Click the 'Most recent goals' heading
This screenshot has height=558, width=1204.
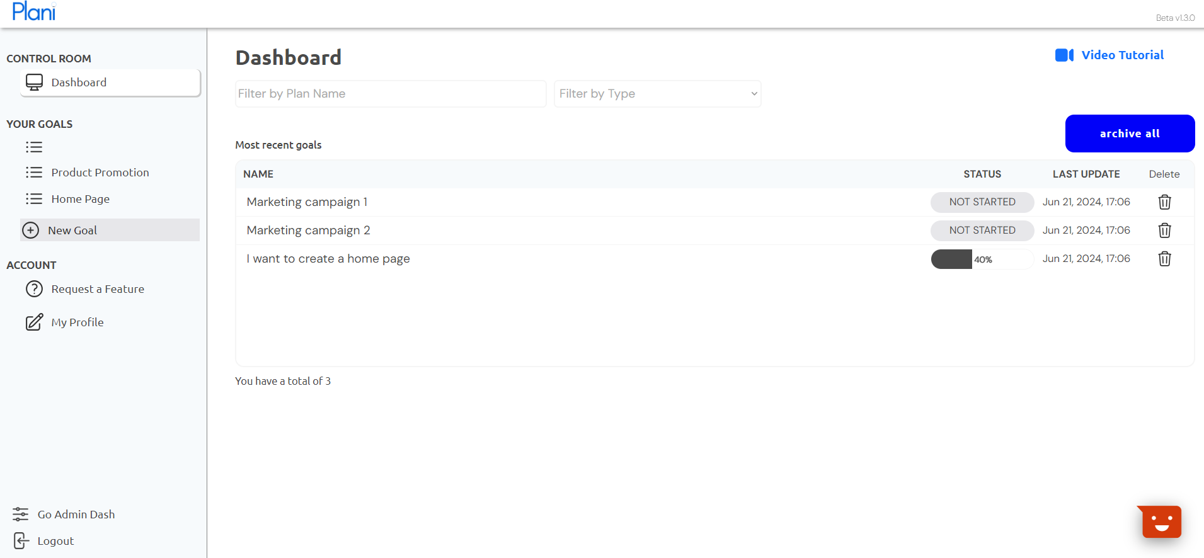(278, 145)
